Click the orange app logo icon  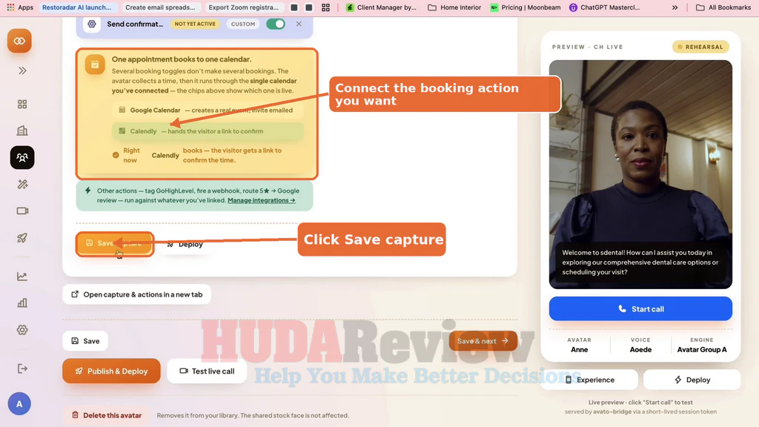[x=19, y=42]
